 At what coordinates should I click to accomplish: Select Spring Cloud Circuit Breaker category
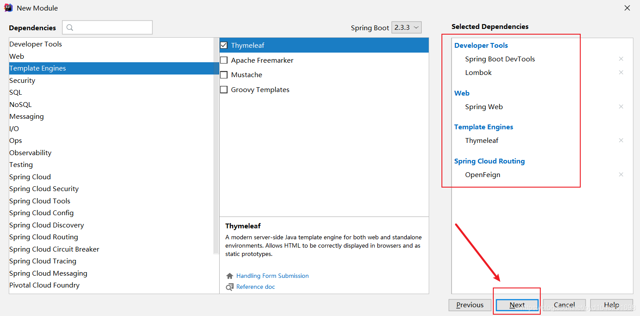111,249
